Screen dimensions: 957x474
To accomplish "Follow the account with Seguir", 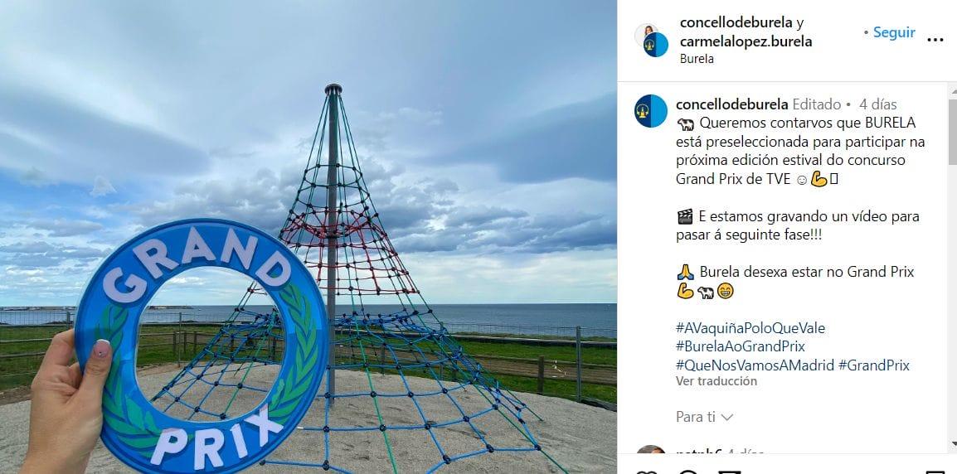I will [893, 32].
